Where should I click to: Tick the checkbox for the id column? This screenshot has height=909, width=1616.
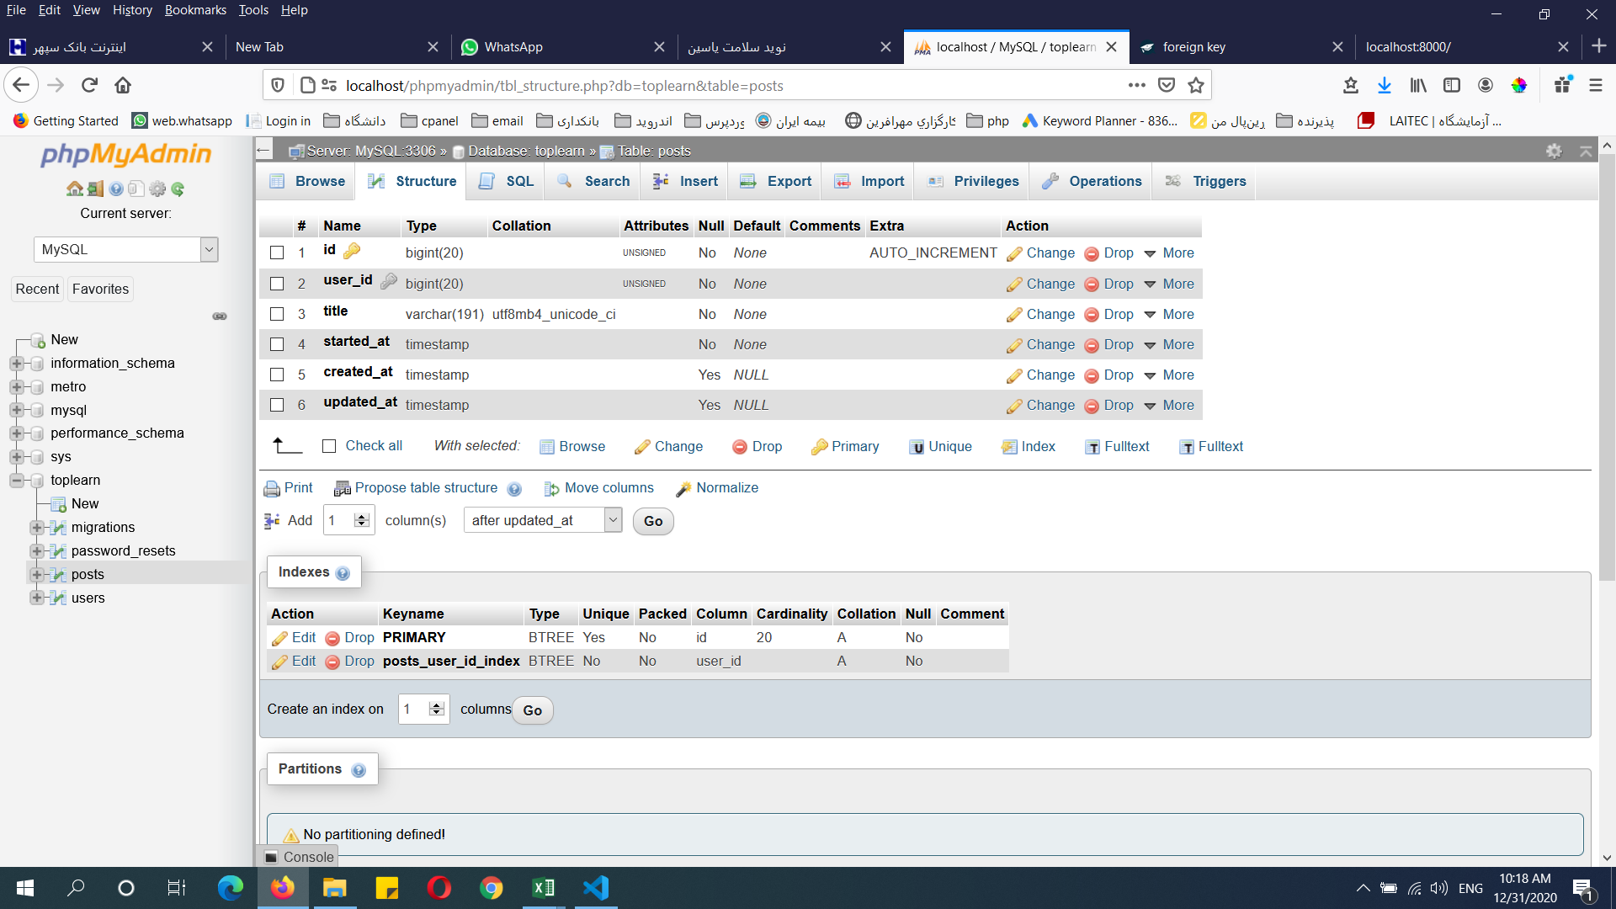click(x=277, y=252)
